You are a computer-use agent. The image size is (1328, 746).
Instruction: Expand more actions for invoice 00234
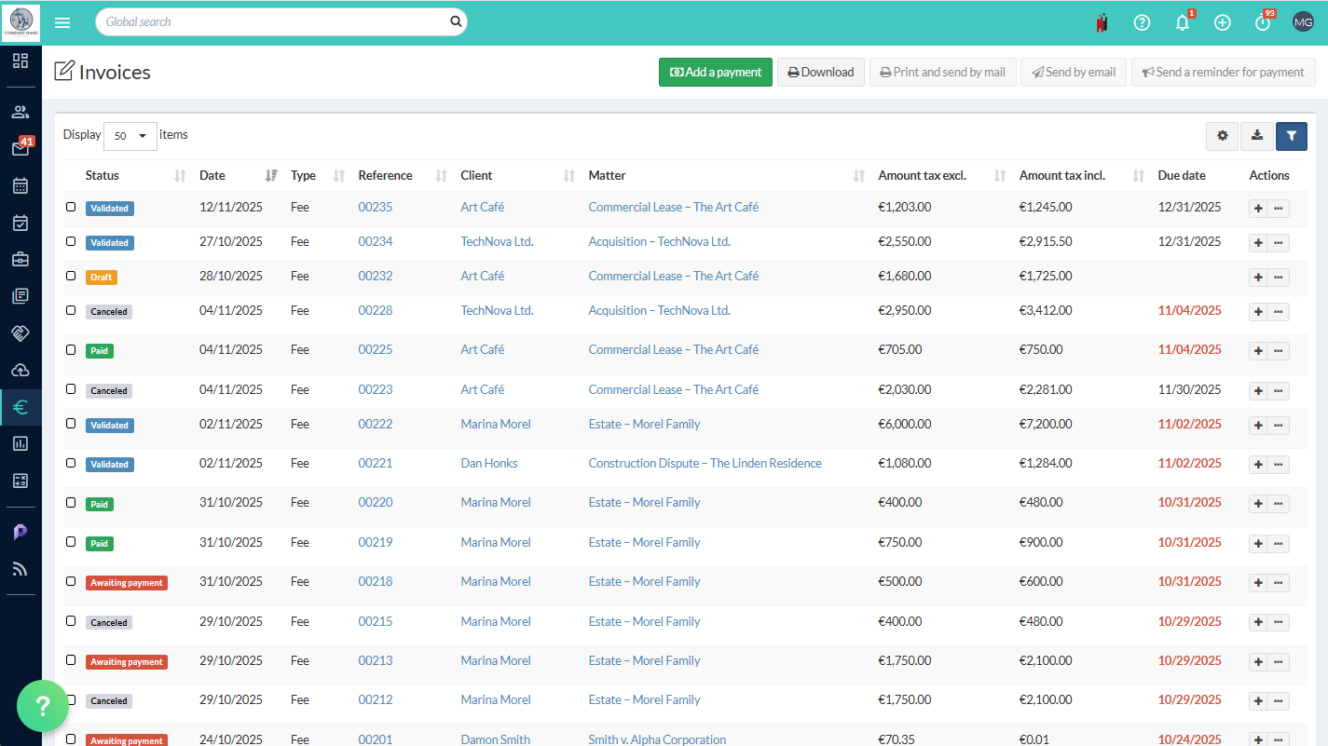tap(1279, 242)
